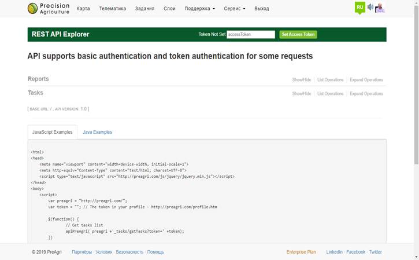Open the Enterprise Plan link

301,252
